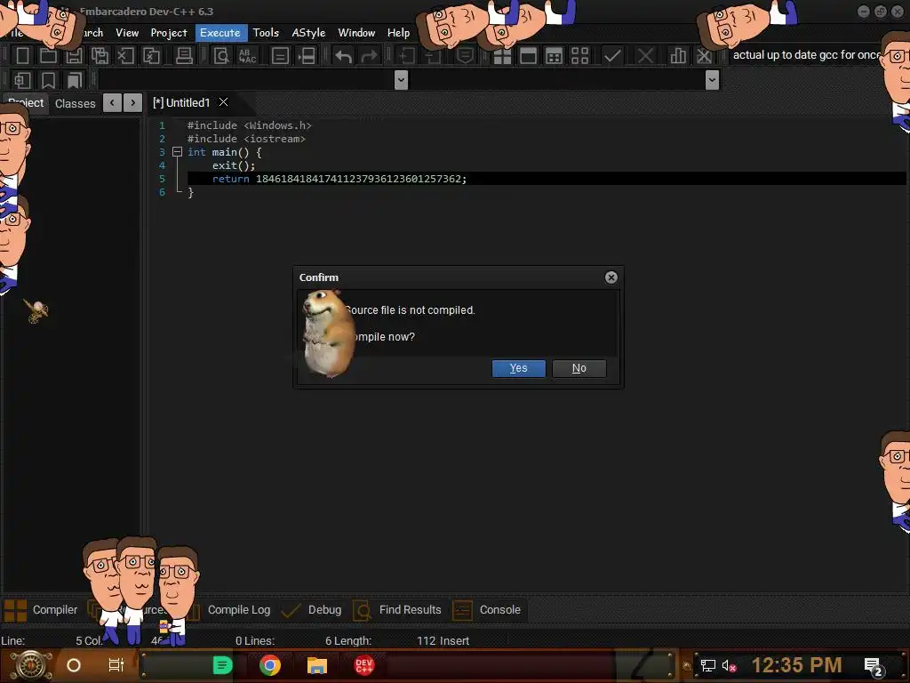Open the Project menu
This screenshot has width=910, height=683.
point(169,33)
